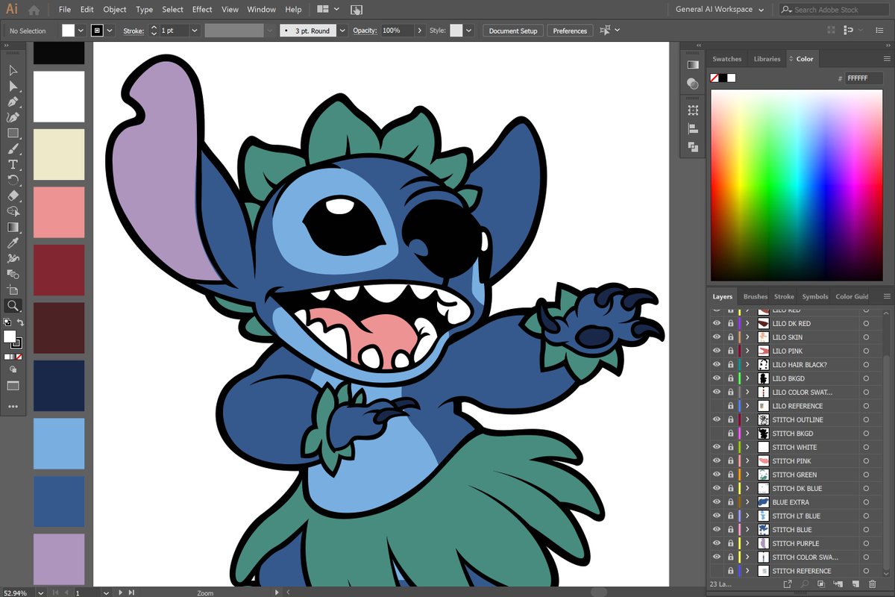Pick a color from the spectrum
Screen dimensions: 895x597
pos(797,186)
